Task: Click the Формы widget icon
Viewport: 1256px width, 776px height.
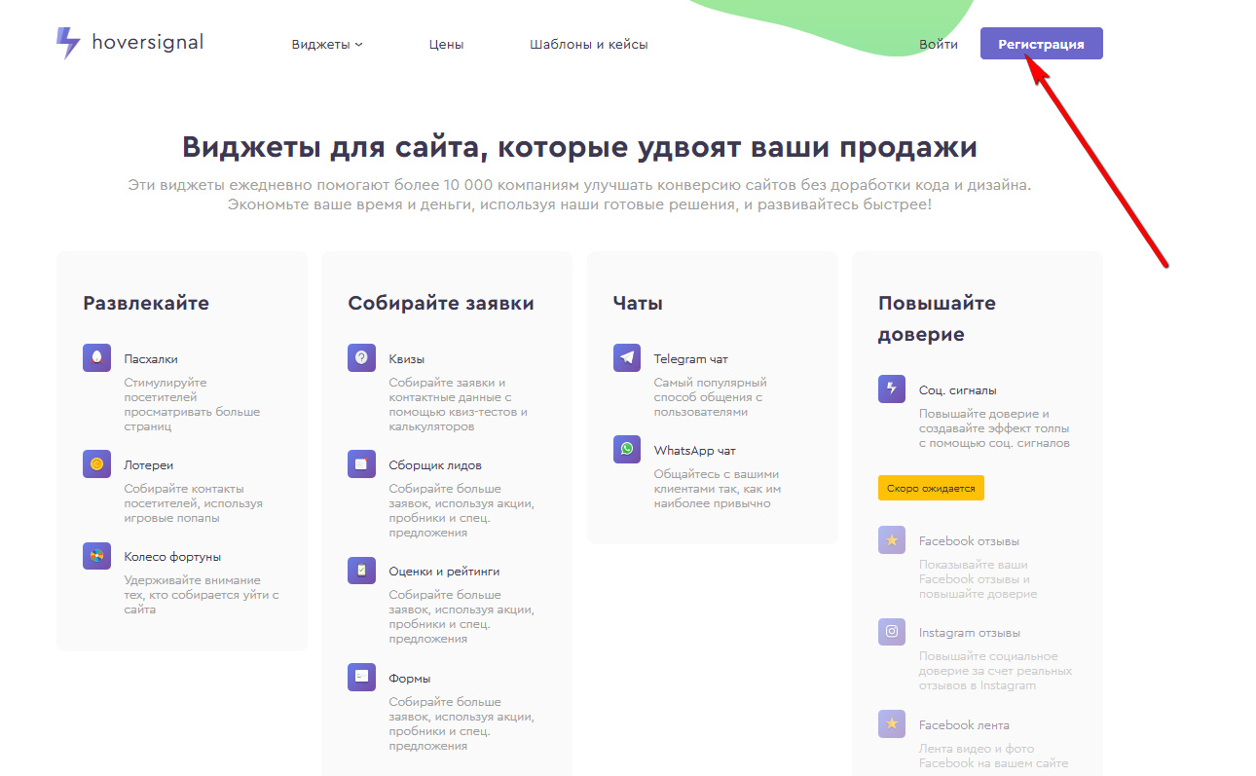Action: [x=362, y=678]
